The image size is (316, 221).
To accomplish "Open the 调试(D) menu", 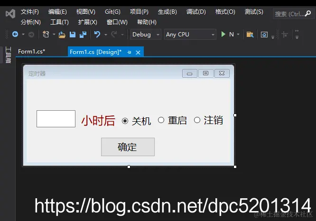I will pos(196,12).
